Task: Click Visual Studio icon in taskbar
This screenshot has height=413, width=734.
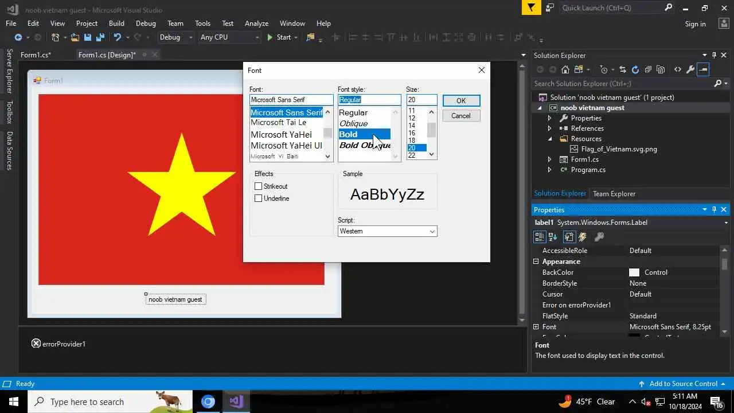Action: click(236, 402)
